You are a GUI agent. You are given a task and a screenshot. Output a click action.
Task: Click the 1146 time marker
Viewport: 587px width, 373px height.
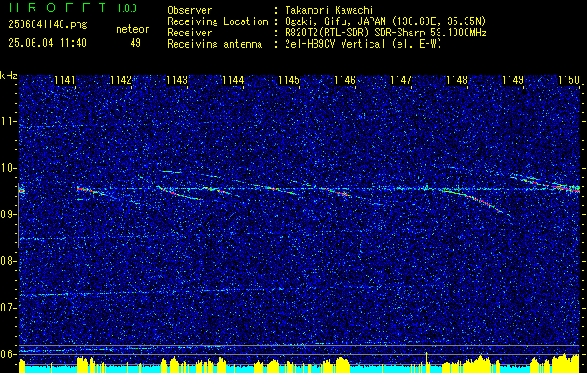[344, 79]
